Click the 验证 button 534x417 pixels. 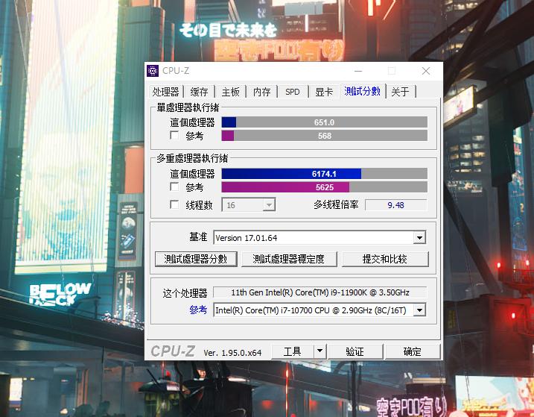point(355,351)
